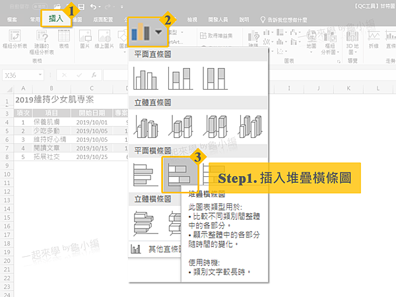Select the 3D column chart, last 立體直條圖 icon
Viewport: 396px width, 297px height.
(x=250, y=126)
